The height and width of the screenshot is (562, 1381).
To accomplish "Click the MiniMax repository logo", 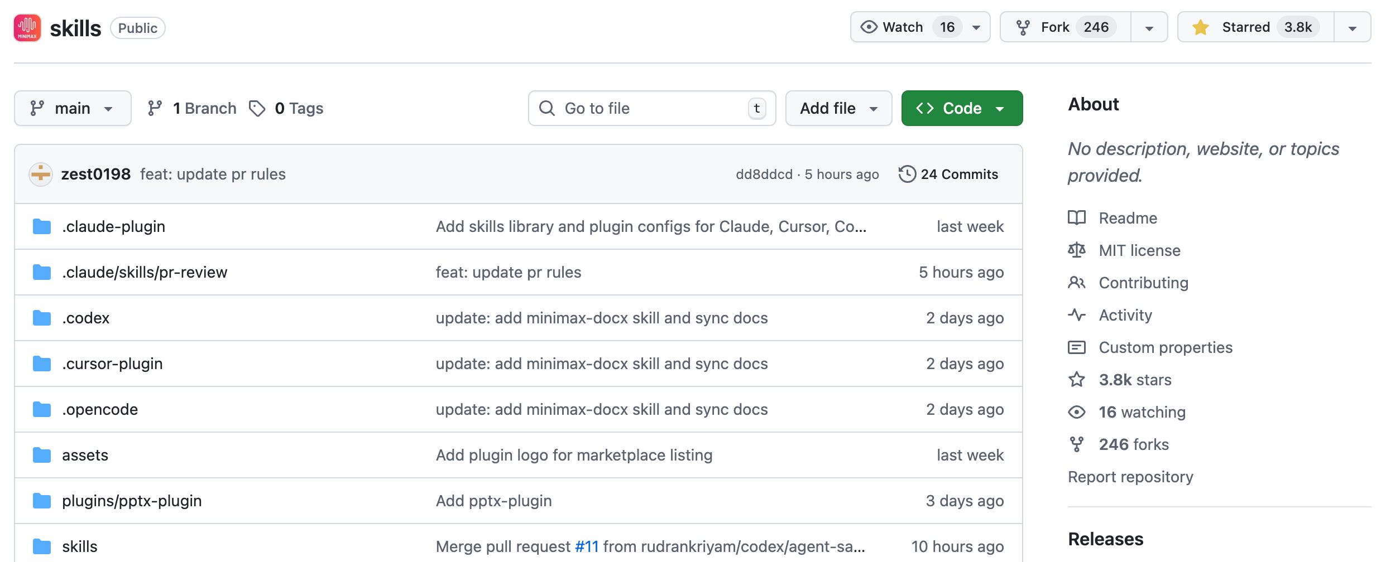I will (27, 28).
